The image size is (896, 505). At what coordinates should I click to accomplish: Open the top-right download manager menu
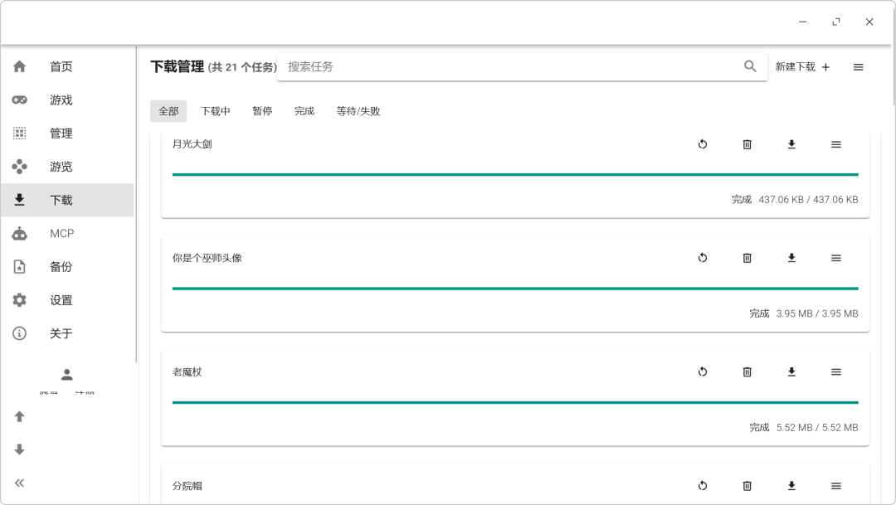(859, 67)
